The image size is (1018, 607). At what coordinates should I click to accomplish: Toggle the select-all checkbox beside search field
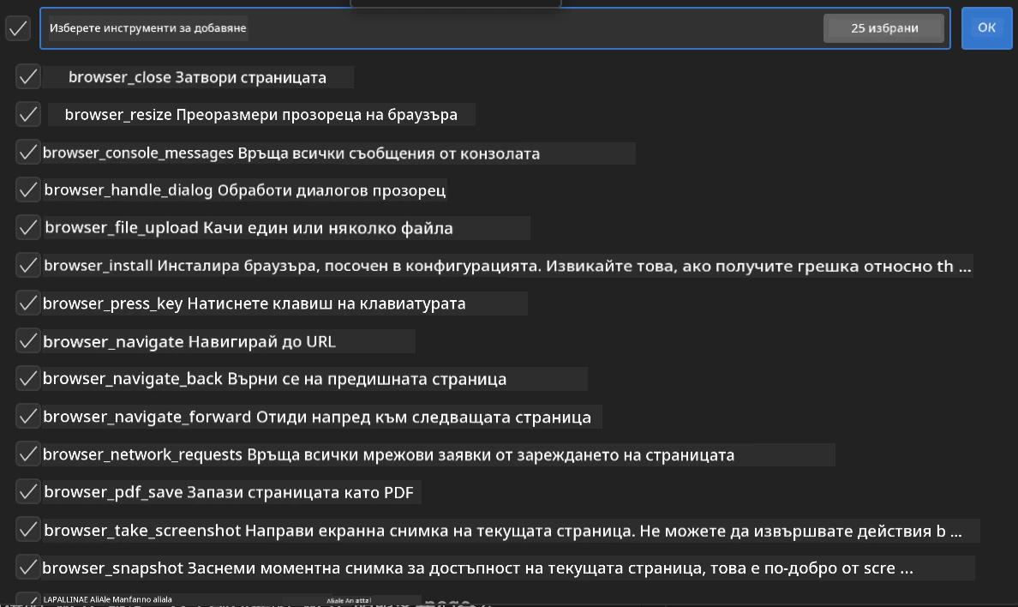(x=18, y=28)
